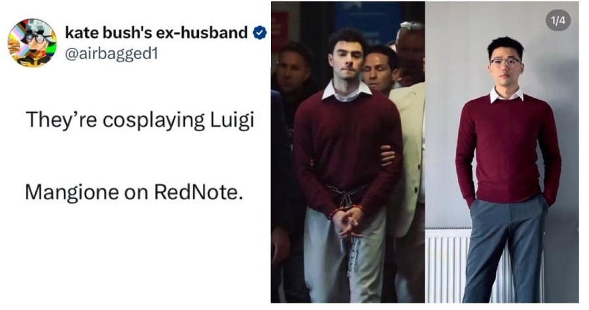The height and width of the screenshot is (310, 589).
Task: Open the left photo of the handcuffed man
Action: pyautogui.click(x=348, y=152)
